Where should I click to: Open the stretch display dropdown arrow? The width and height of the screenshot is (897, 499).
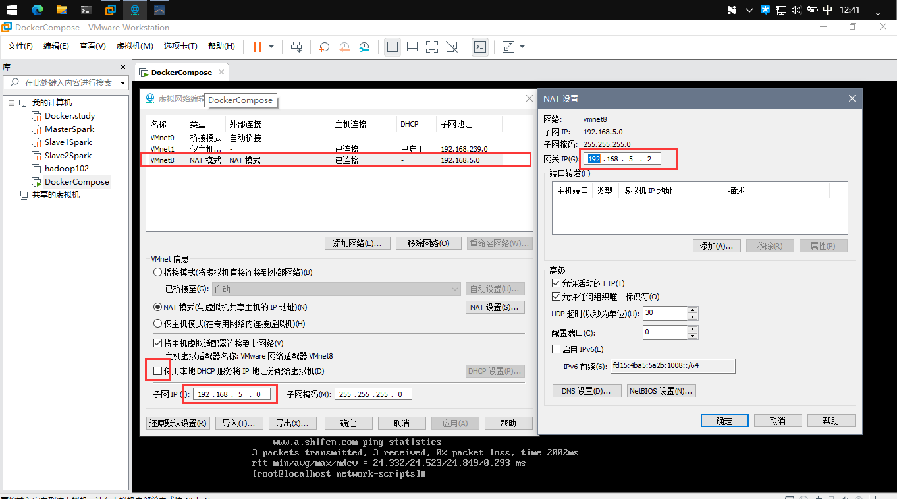(x=522, y=47)
